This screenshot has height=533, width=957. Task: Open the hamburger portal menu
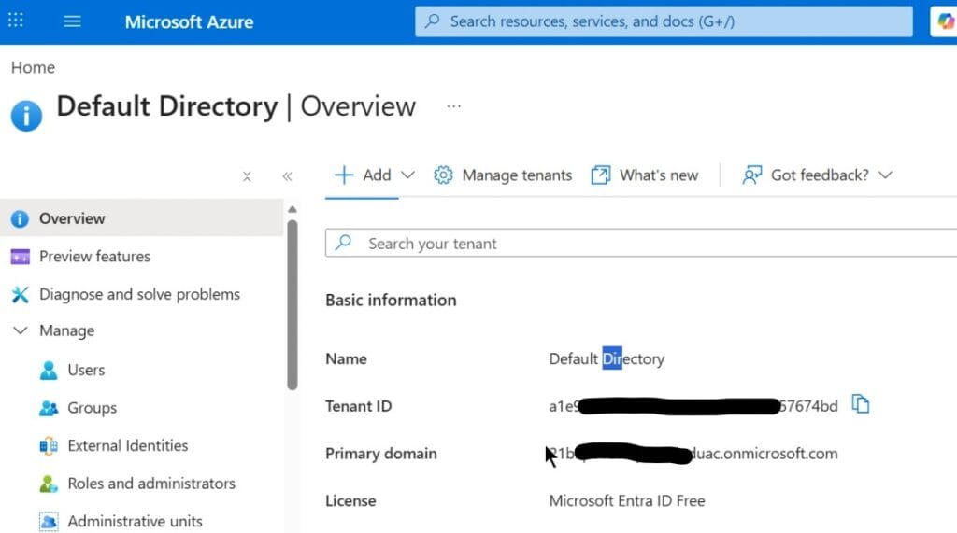click(x=72, y=21)
